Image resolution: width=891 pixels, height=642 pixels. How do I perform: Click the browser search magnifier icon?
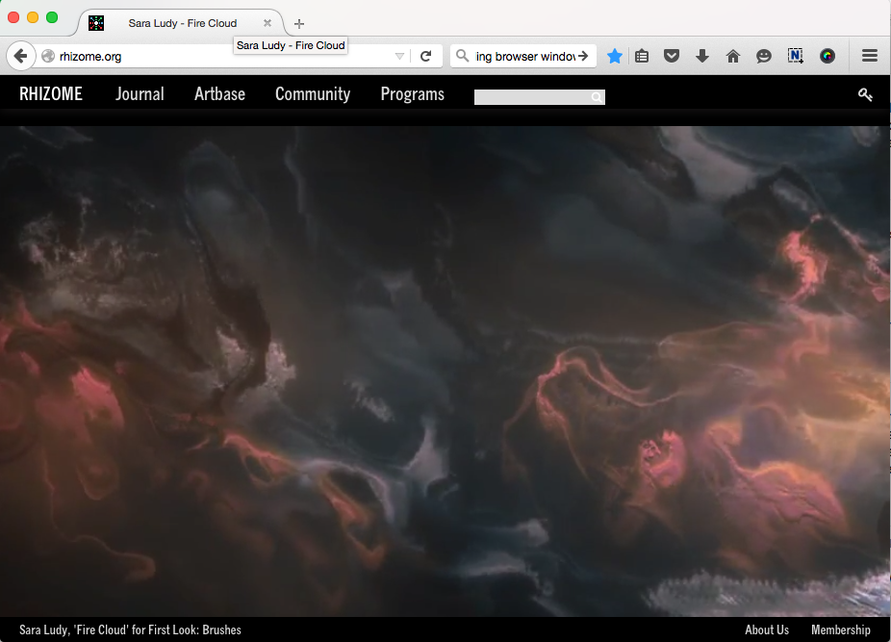click(x=463, y=56)
